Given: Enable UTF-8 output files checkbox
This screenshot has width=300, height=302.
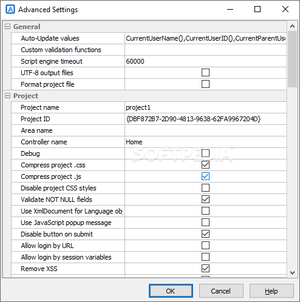Looking at the screenshot, I should (205, 73).
